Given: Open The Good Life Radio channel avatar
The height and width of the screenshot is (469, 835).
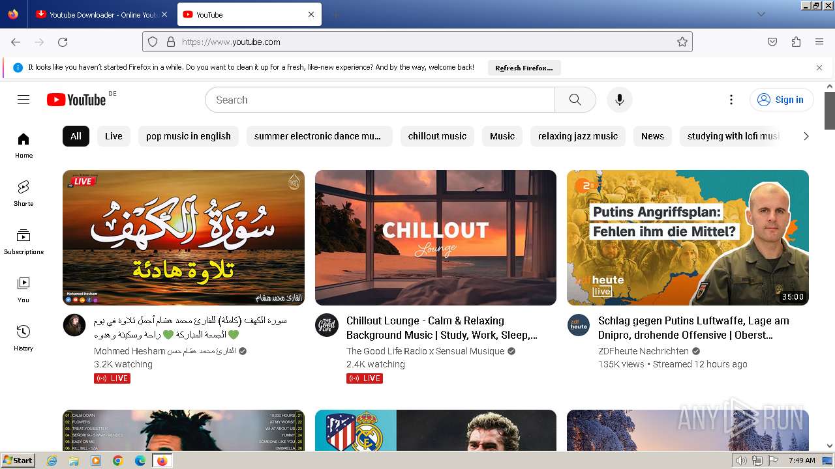Looking at the screenshot, I should pos(327,325).
